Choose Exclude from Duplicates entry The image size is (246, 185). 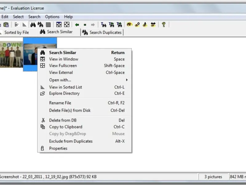[x=85, y=141]
